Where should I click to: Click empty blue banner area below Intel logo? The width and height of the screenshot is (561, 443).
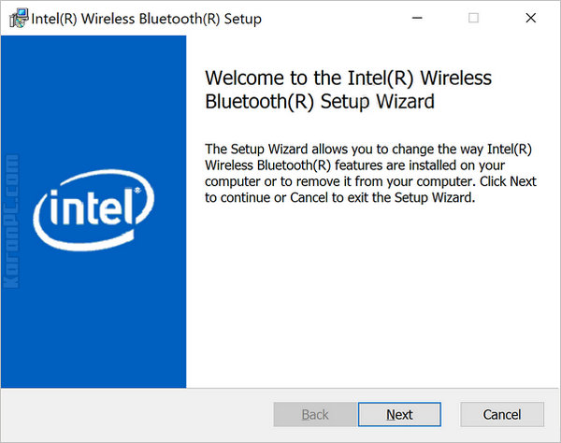tap(93, 327)
